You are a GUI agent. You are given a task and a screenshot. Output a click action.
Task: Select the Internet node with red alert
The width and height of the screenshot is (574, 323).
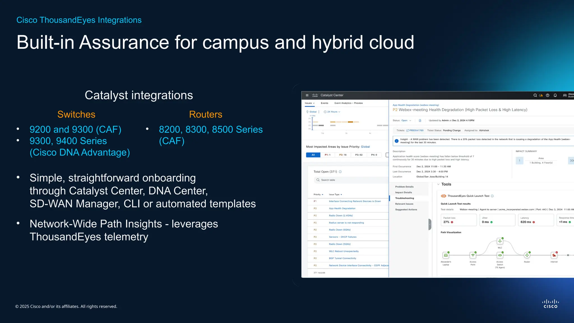(x=554, y=255)
